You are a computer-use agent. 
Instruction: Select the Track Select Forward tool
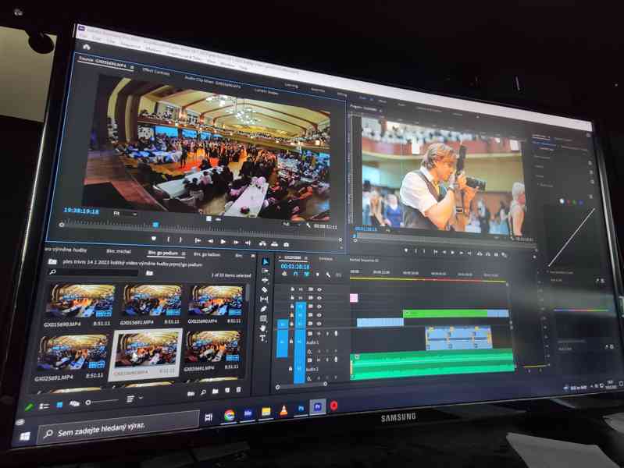[x=265, y=271]
